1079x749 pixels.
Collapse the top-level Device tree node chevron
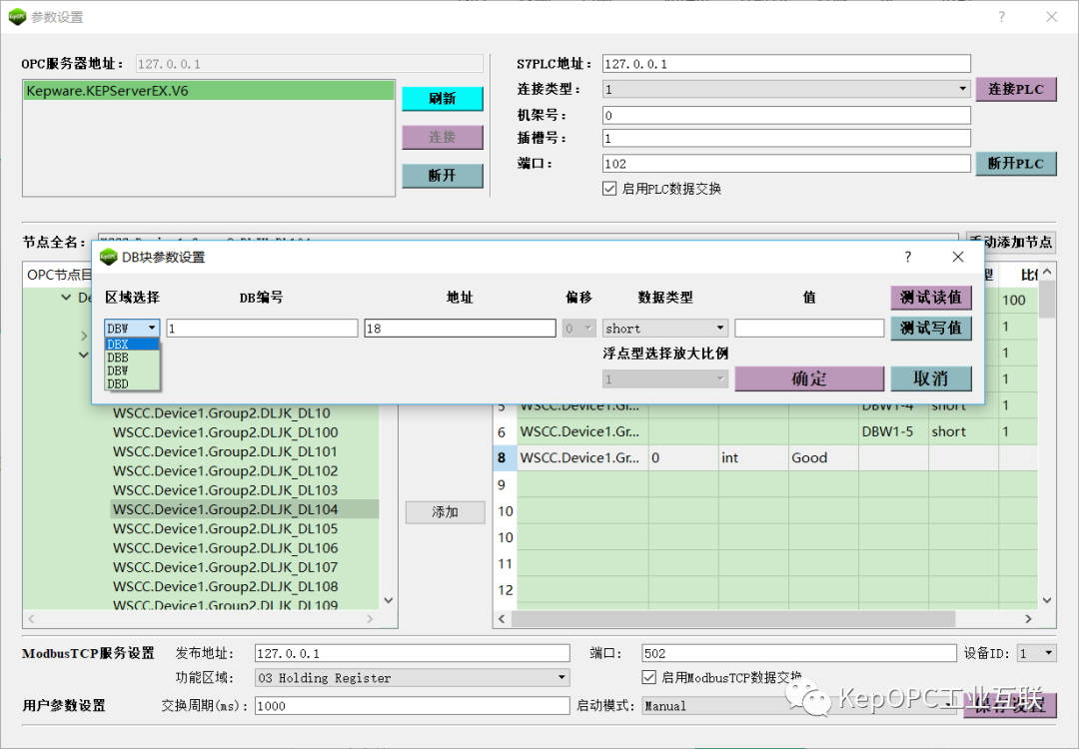pyautogui.click(x=66, y=298)
